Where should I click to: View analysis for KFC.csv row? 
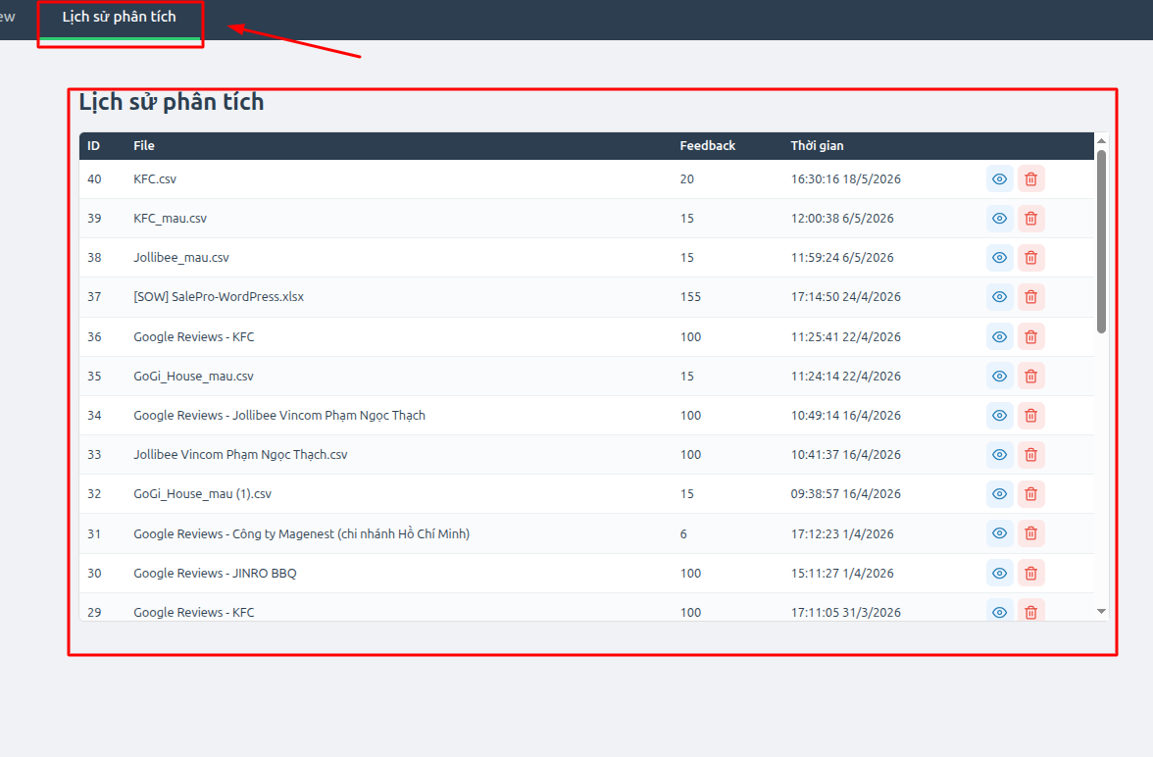(x=999, y=178)
